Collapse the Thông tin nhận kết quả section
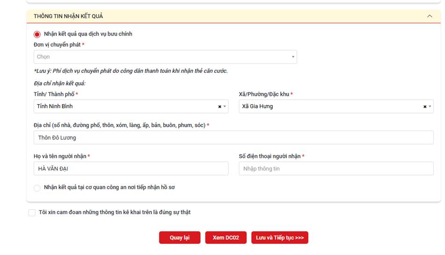The image size is (445, 255). pyautogui.click(x=430, y=16)
